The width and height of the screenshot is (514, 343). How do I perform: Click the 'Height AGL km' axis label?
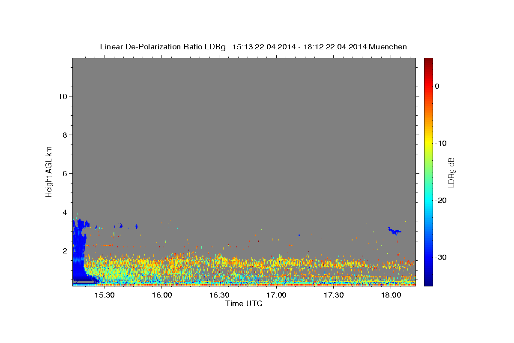pos(49,171)
